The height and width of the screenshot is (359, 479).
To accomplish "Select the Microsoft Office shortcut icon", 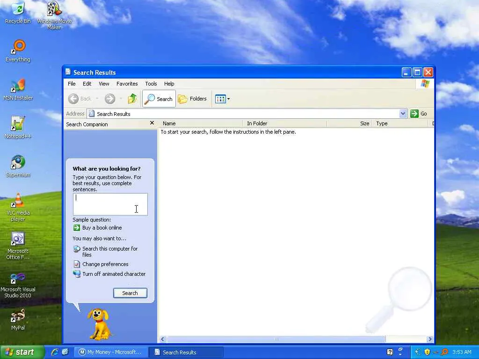I will point(18,246).
